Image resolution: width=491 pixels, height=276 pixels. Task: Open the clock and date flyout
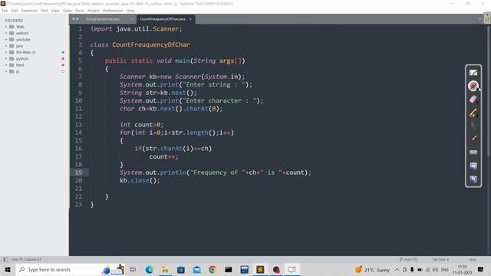(463, 269)
